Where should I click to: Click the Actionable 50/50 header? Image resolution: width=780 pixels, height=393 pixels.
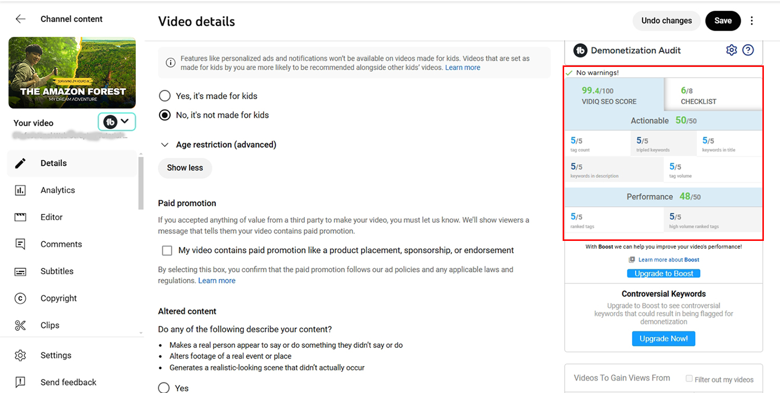[664, 120]
